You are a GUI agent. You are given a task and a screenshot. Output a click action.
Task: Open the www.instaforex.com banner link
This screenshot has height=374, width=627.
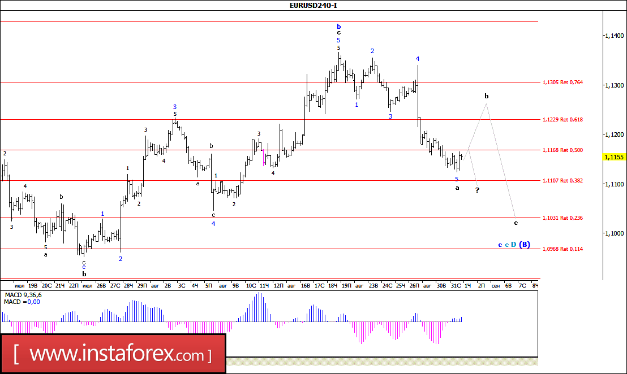pos(113,354)
